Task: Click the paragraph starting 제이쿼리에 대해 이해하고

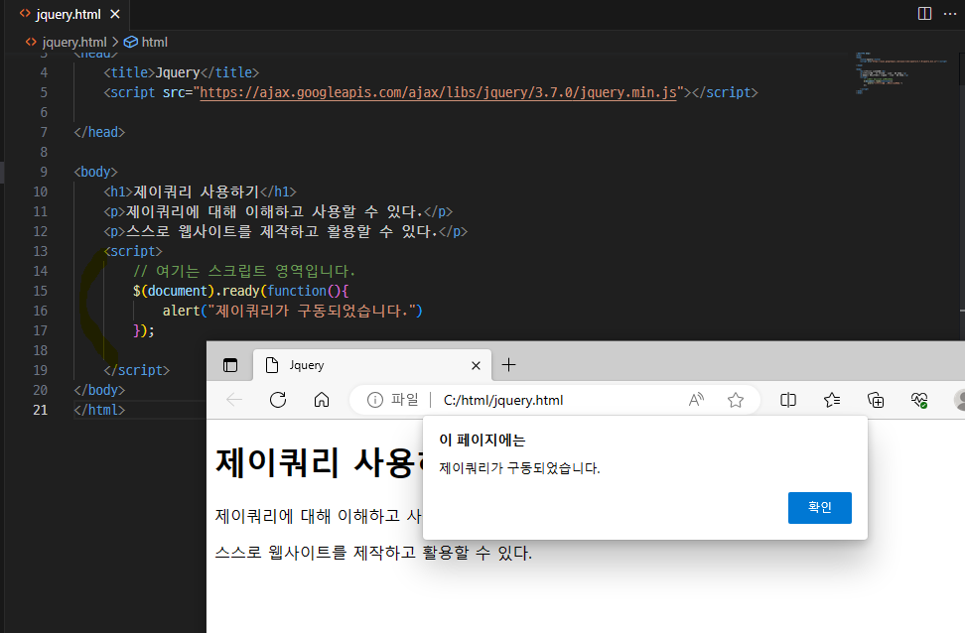Action: click(318, 516)
